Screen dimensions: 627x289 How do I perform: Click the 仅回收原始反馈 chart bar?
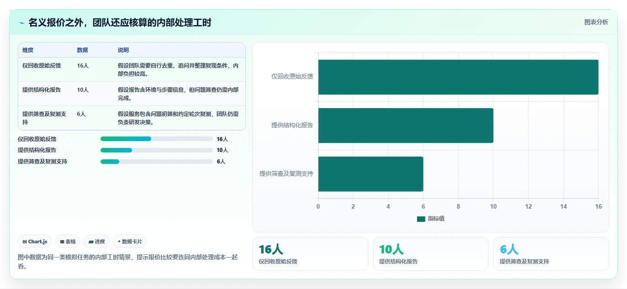click(x=458, y=77)
